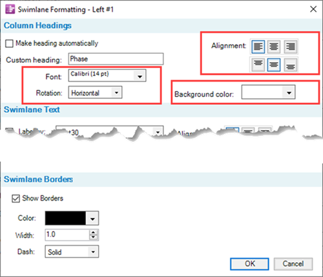323x277 pixels.
Task: Click the Swimlane Borders section title
Action: (38, 179)
